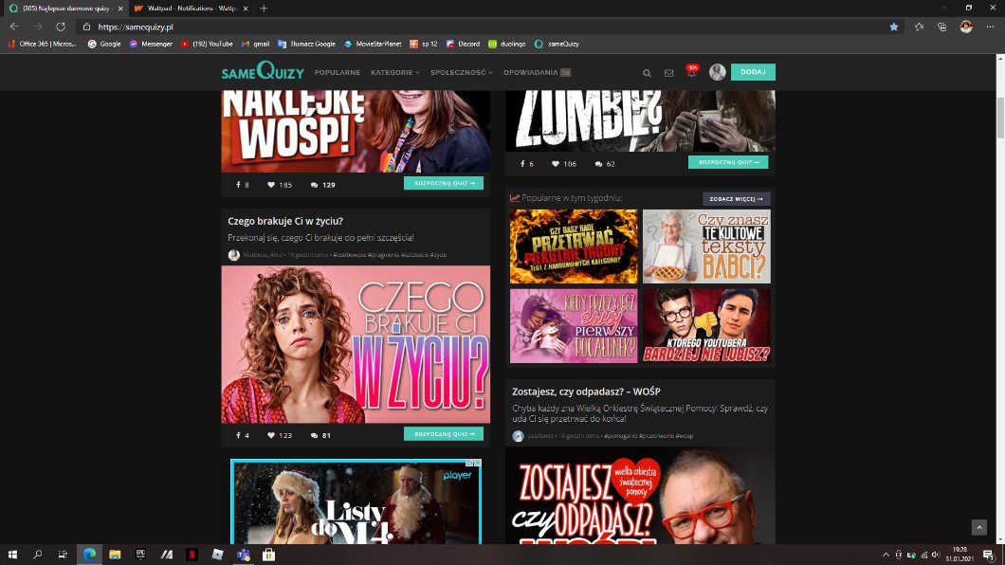The height and width of the screenshot is (565, 1005).
Task: Open Netflix from the Windows taskbar
Action: pos(192,555)
